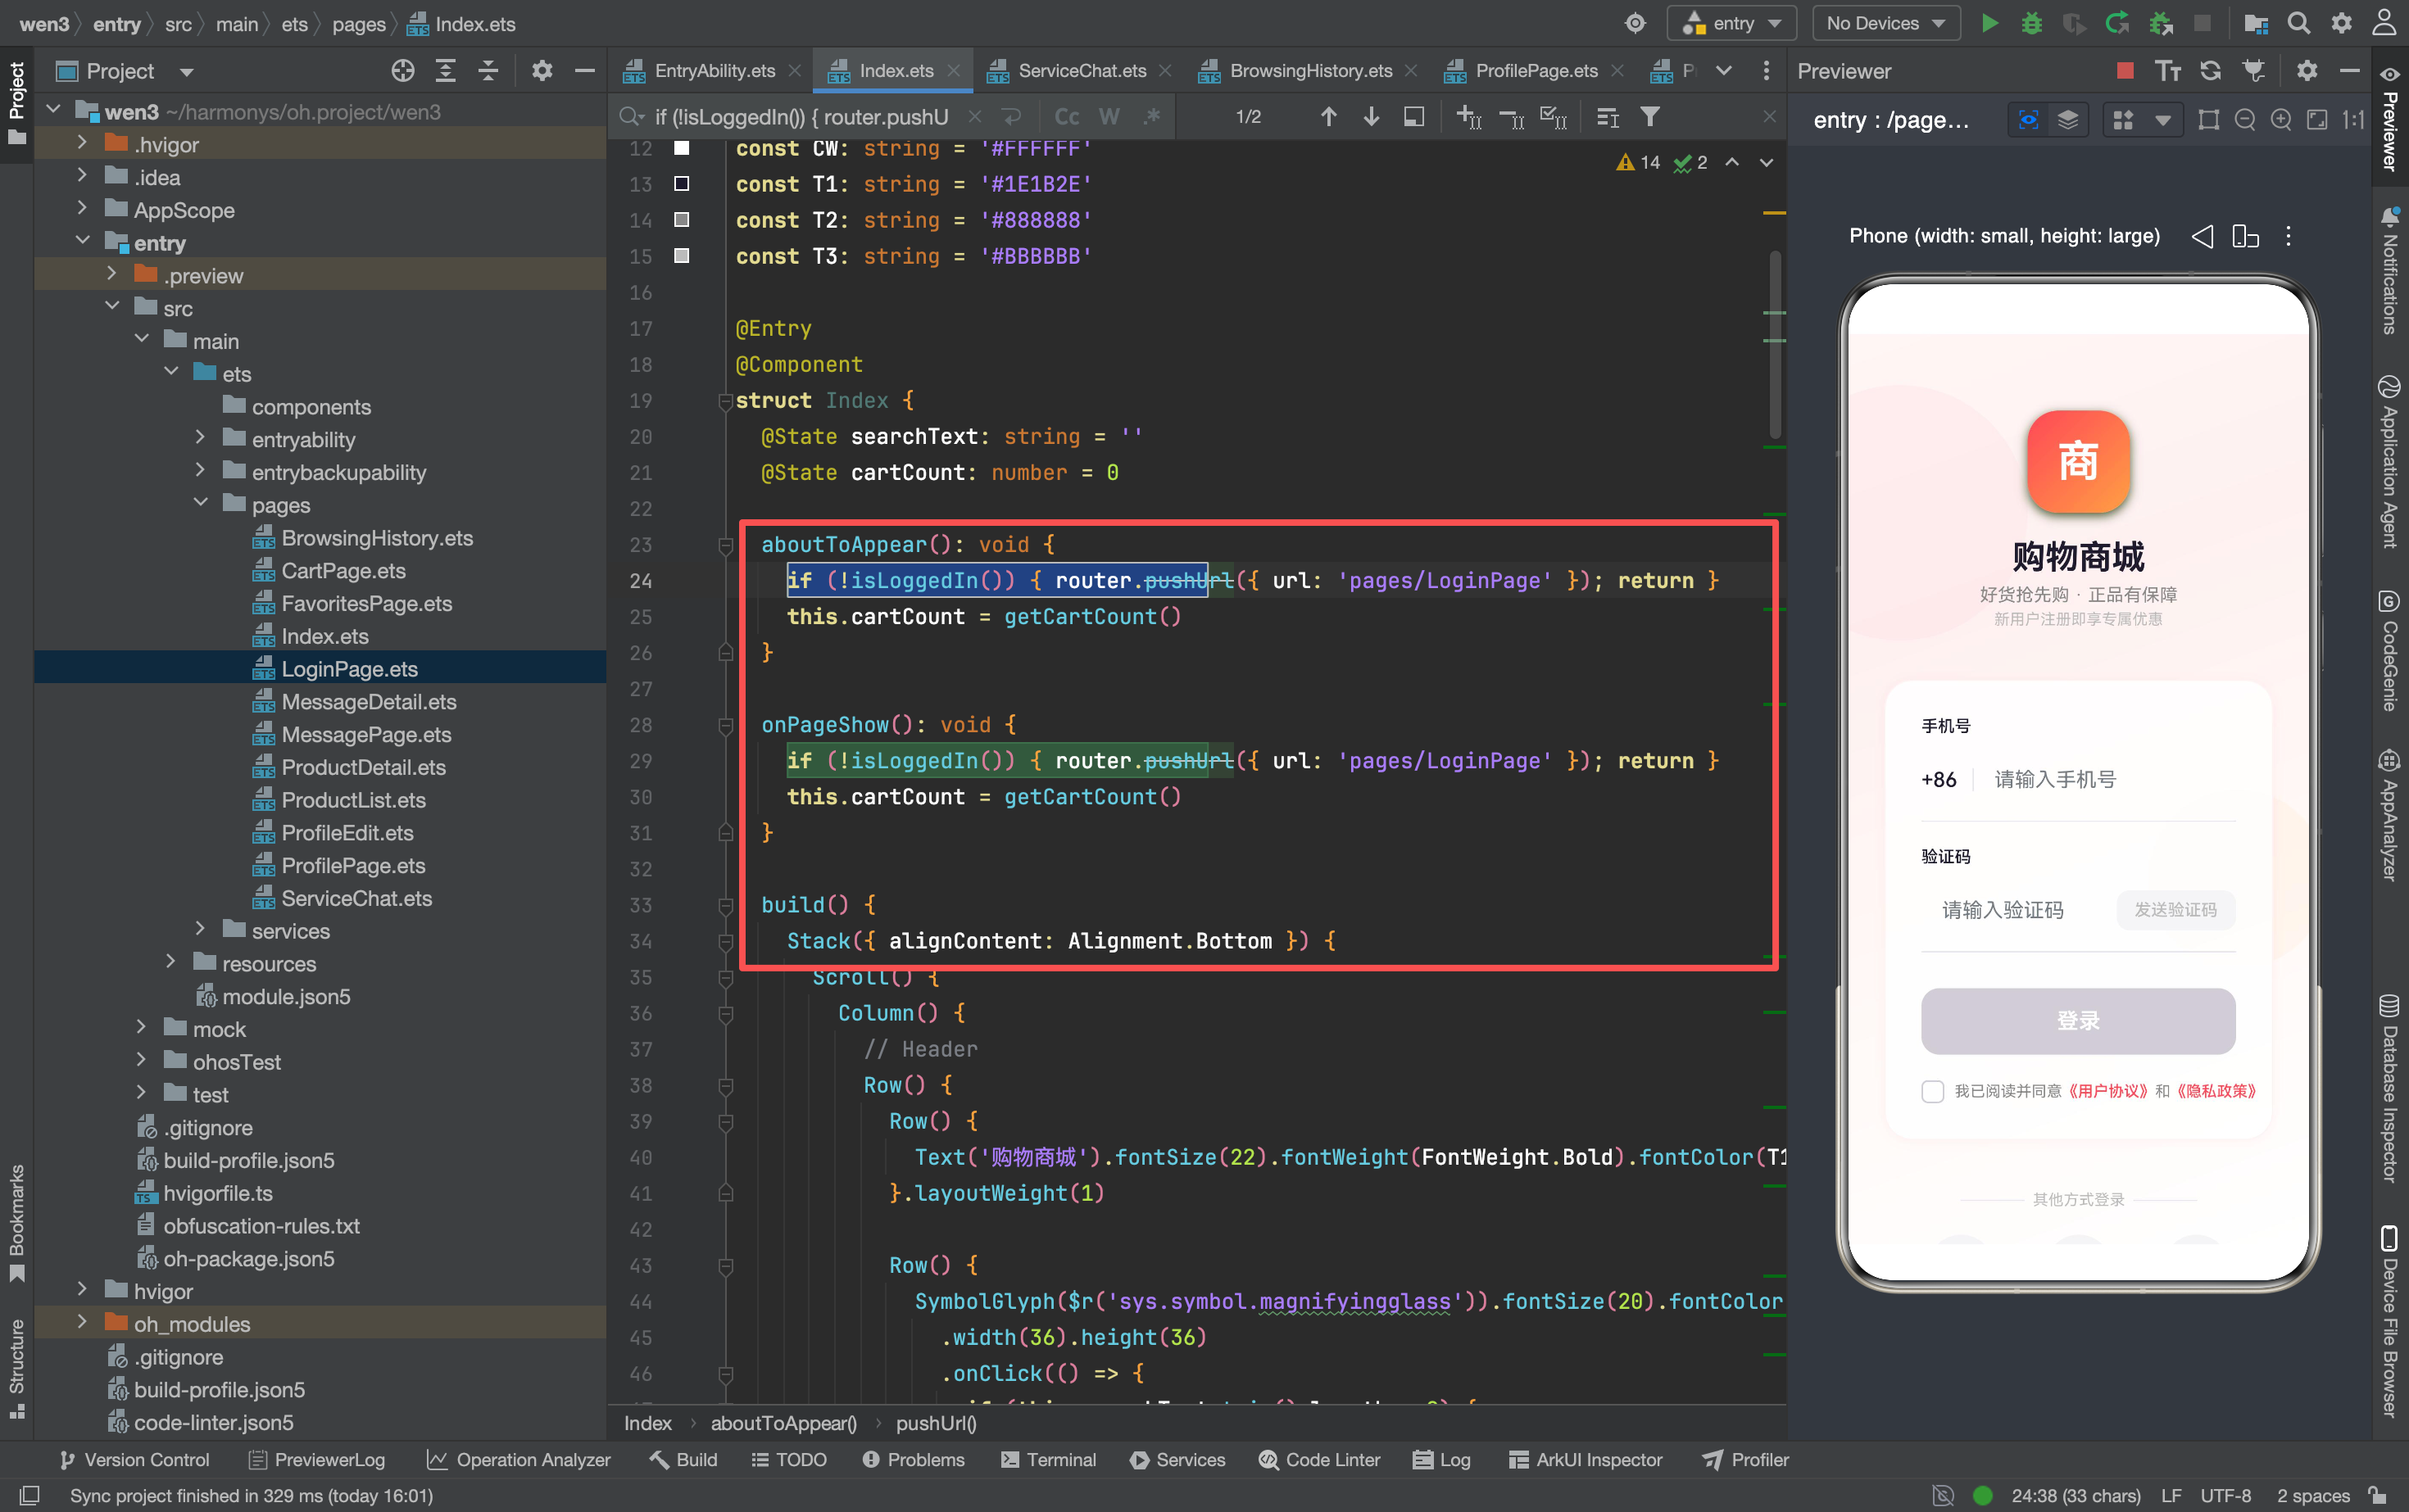
Task: Open the project structure icon in top toolbar
Action: pos(2255,23)
